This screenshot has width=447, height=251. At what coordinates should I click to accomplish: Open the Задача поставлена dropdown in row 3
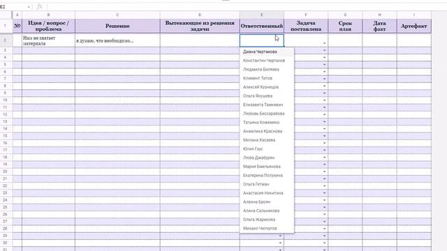pyautogui.click(x=324, y=50)
